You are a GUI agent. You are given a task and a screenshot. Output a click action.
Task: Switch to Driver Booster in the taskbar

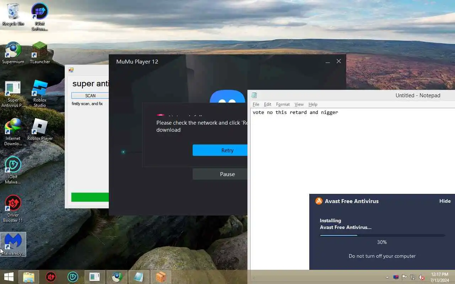(x=51, y=277)
